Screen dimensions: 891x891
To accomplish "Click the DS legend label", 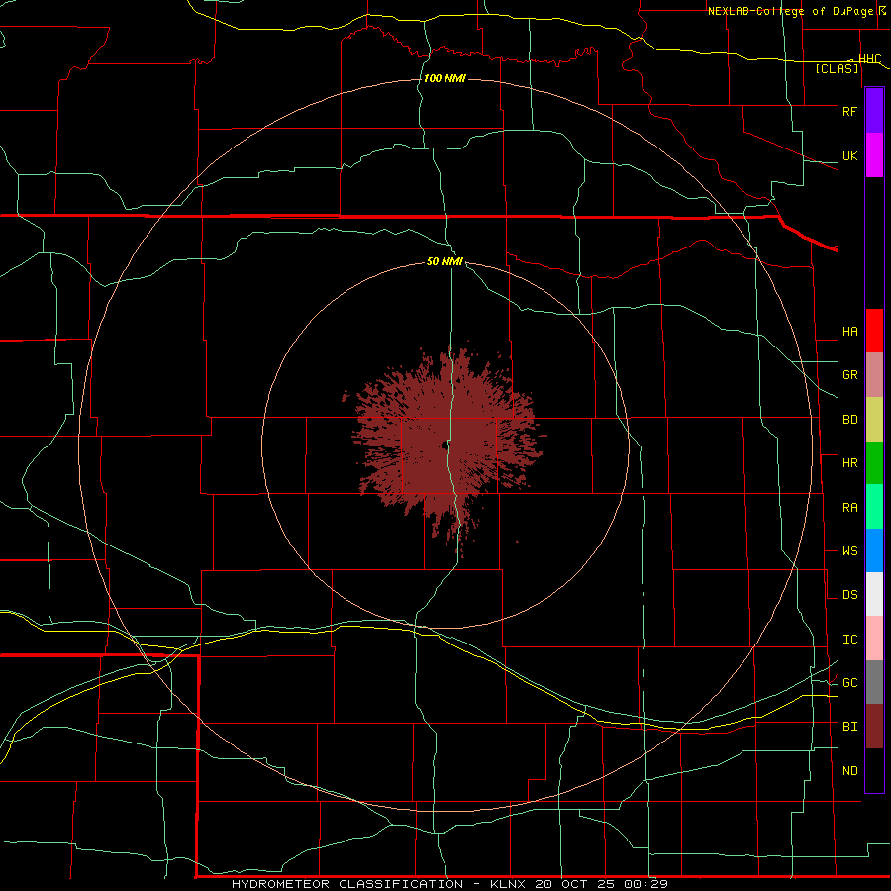I will (x=849, y=595).
